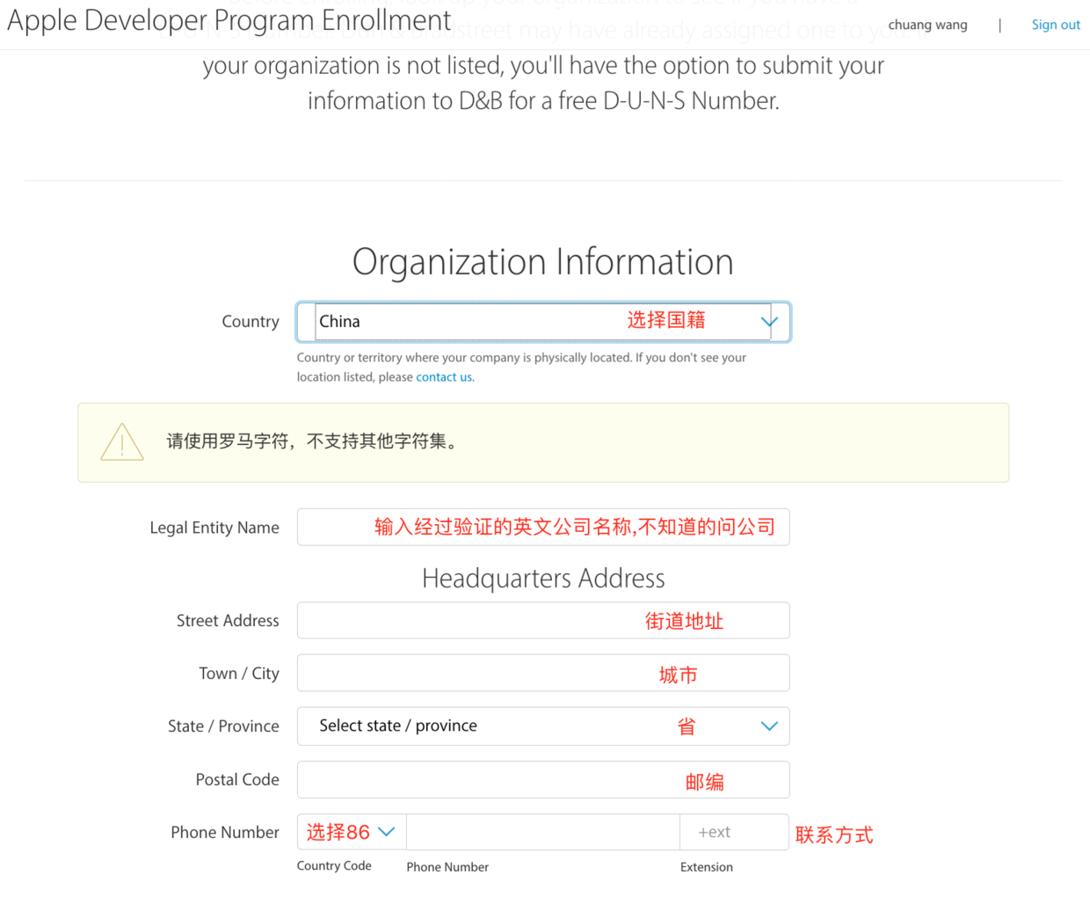1090x897 pixels.
Task: Click the Roman characters warning message text
Action: (x=313, y=441)
